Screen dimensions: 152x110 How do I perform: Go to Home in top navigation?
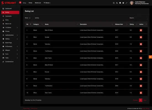click(30, 3)
